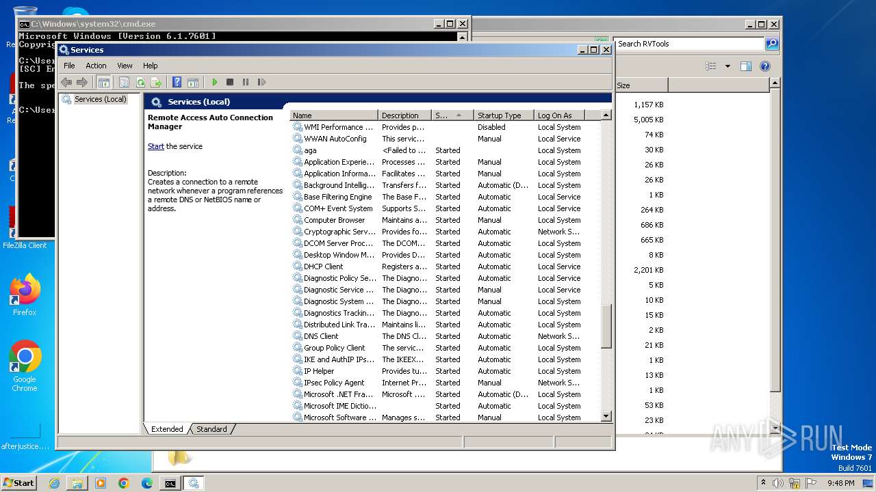
Task: Start Service with the green play icon
Action: pyautogui.click(x=214, y=82)
